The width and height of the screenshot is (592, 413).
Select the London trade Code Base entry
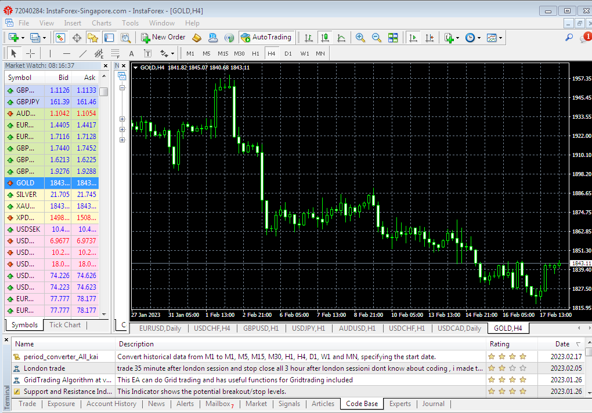click(x=44, y=368)
